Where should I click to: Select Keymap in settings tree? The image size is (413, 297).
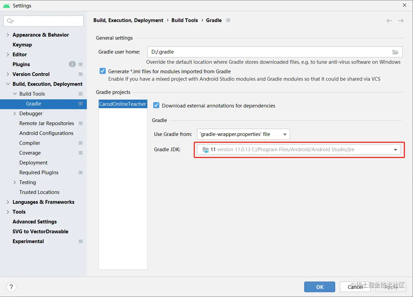(22, 45)
